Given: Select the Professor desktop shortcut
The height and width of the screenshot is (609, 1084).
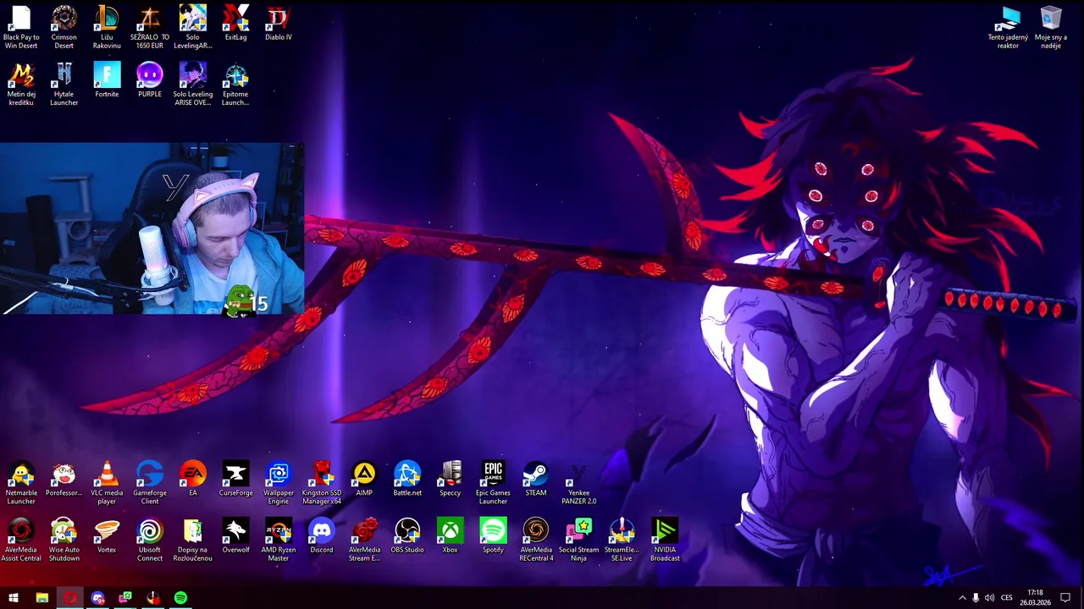Looking at the screenshot, I should click(64, 479).
